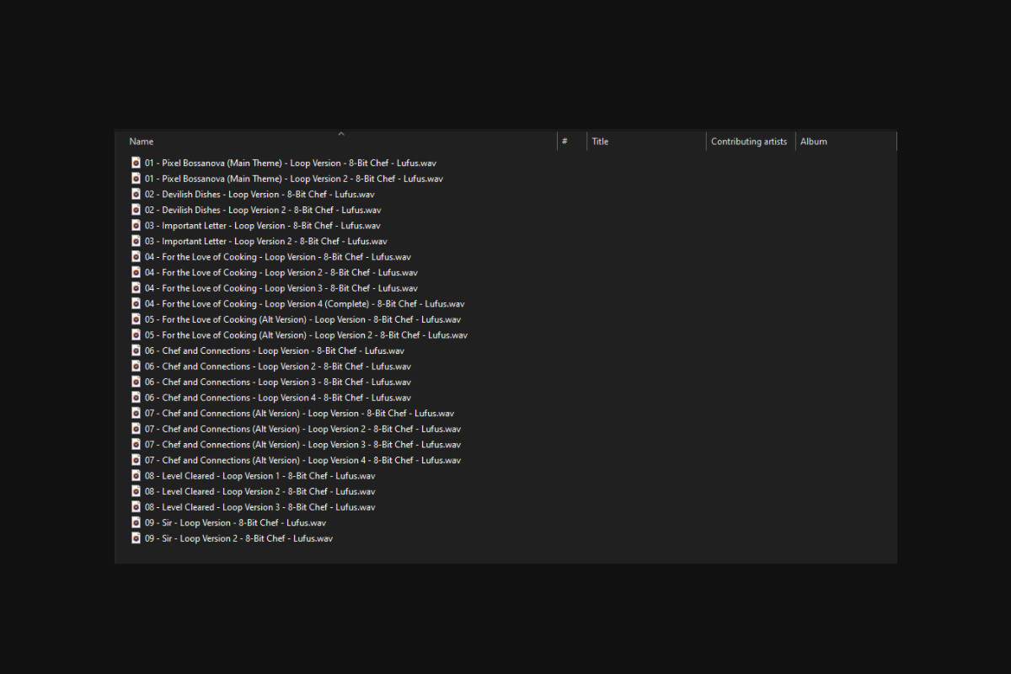
Task: Select '02 - Devilish Dishes - Loop Version - 8-Bit Chef' name
Action: (259, 194)
